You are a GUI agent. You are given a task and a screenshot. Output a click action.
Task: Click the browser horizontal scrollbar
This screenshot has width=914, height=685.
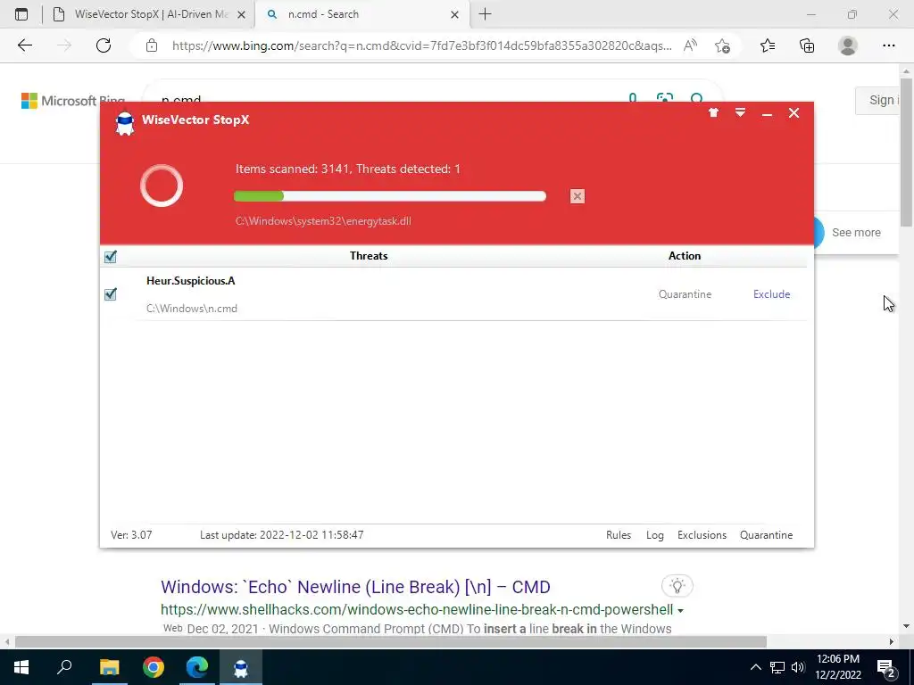click(x=391, y=641)
